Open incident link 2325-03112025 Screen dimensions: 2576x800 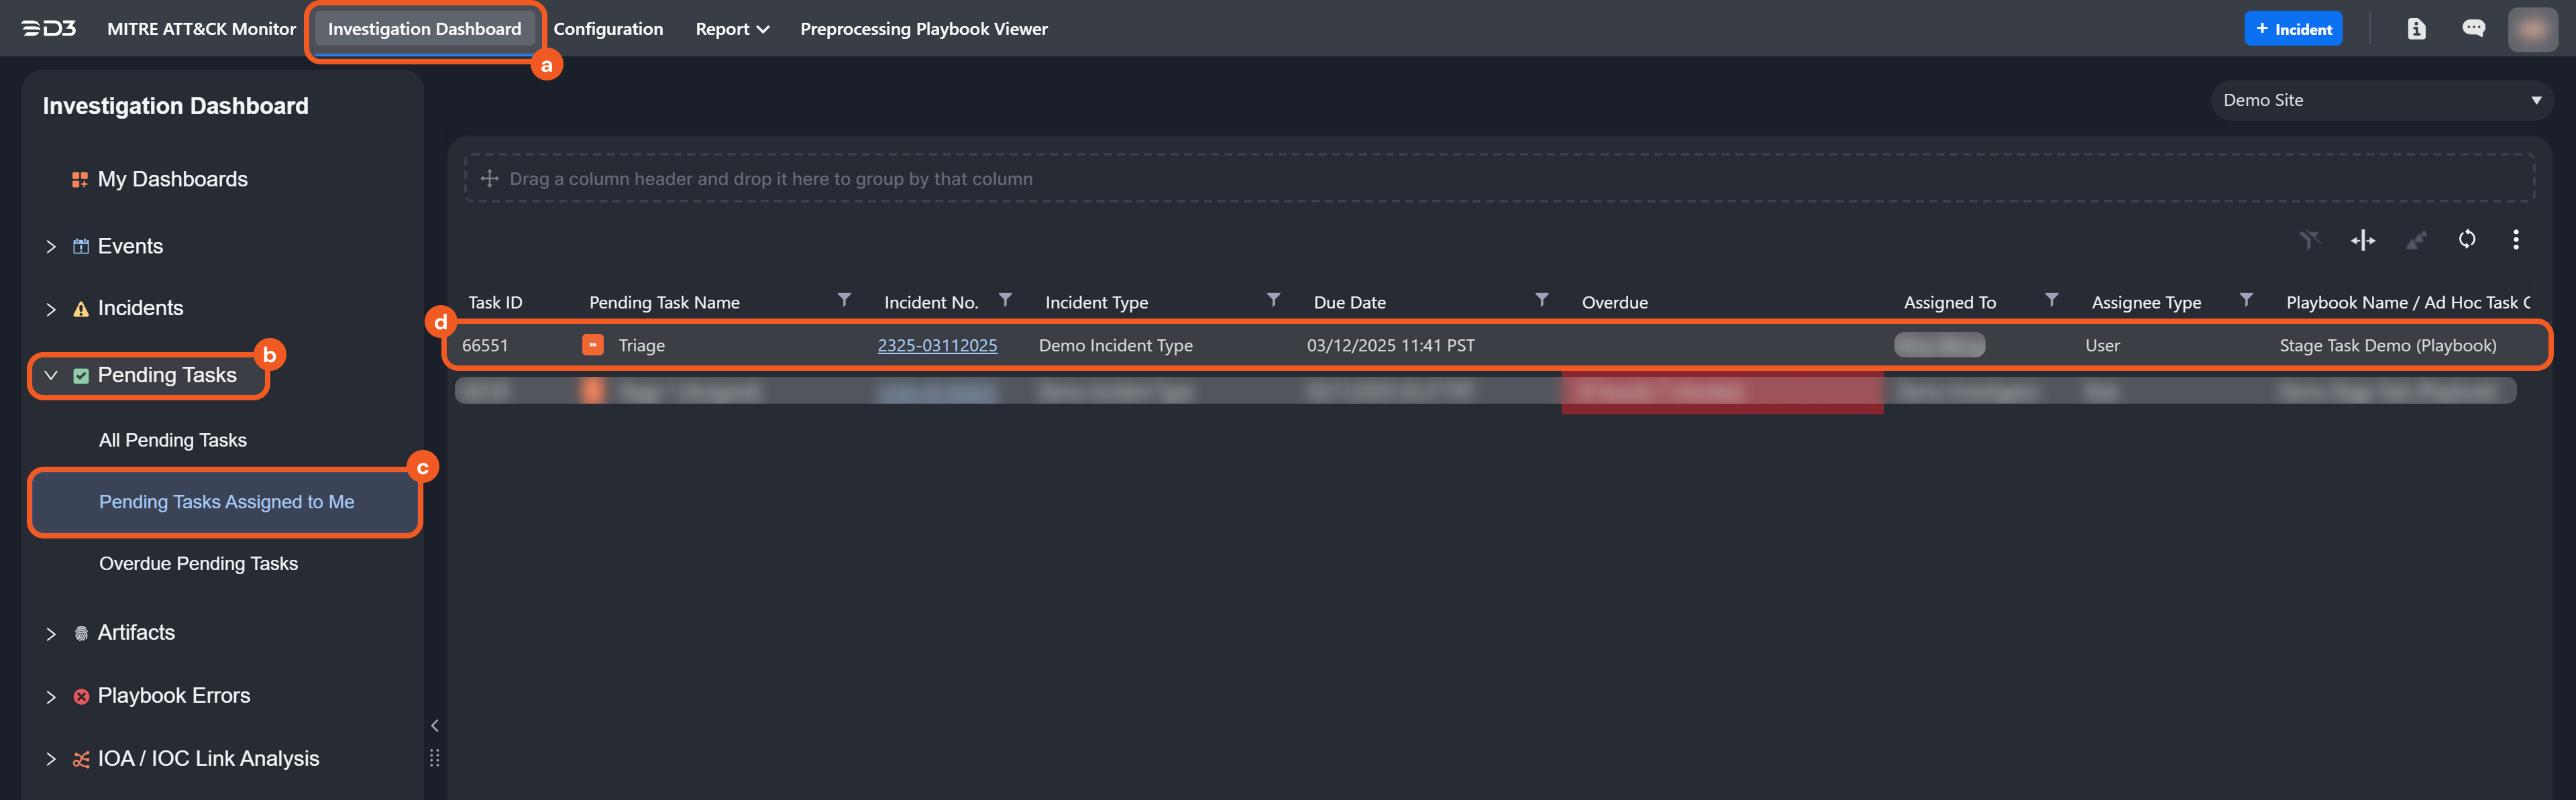tap(936, 345)
